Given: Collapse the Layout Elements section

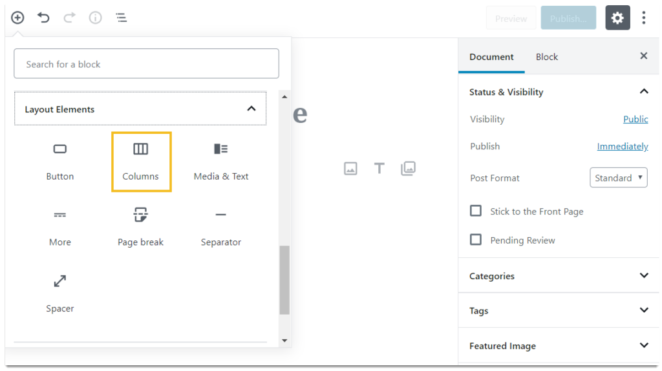Looking at the screenshot, I should point(251,109).
